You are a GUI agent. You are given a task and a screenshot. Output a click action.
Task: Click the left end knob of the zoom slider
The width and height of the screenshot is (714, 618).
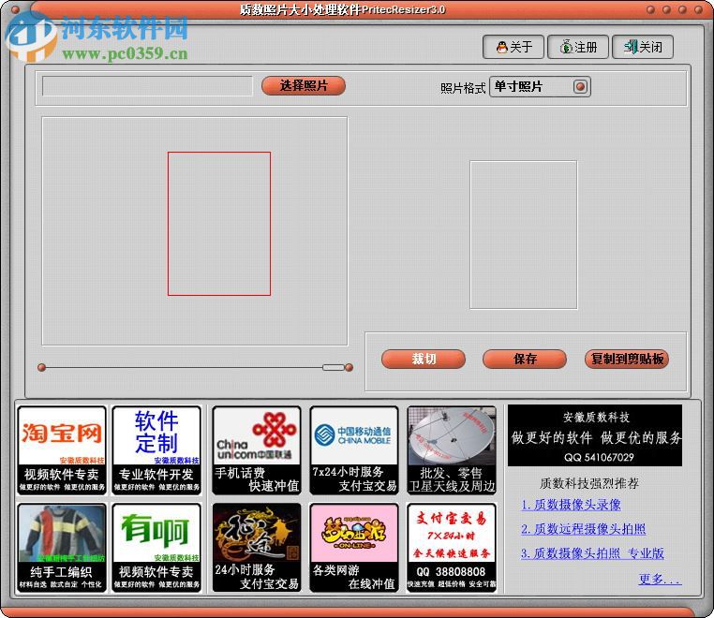click(41, 367)
